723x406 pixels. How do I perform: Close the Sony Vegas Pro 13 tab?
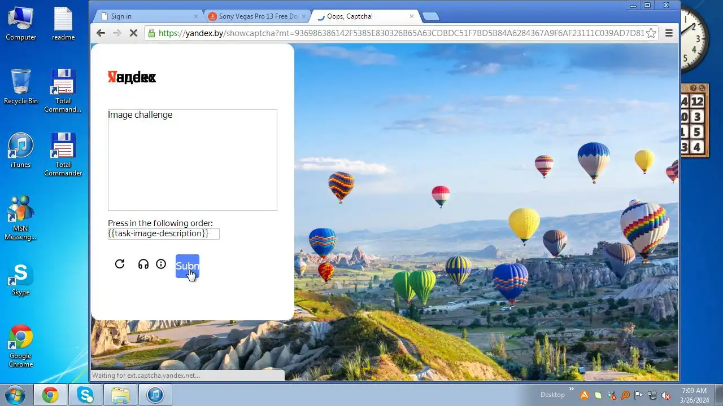(x=304, y=16)
